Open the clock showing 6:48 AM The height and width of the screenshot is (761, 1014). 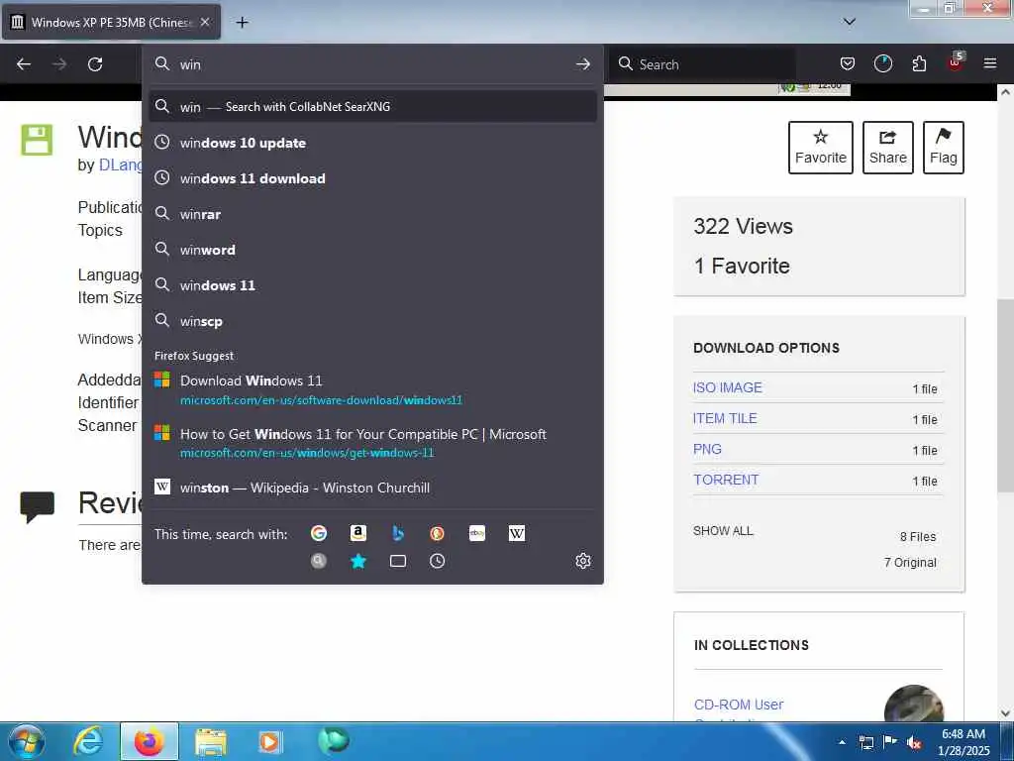(963, 741)
